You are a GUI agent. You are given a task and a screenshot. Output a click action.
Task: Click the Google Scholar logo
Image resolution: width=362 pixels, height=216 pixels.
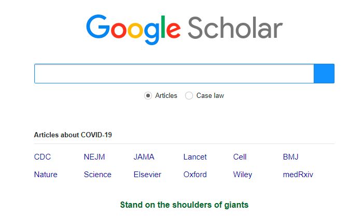(184, 30)
